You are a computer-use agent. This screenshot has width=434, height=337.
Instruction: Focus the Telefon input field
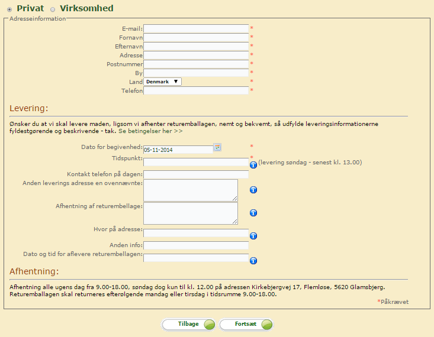(x=196, y=90)
